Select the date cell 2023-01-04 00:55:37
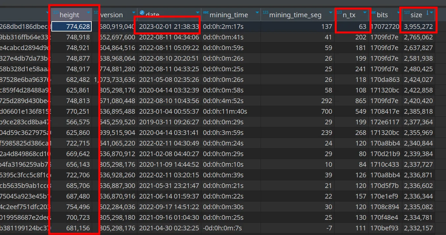Image resolution: width=446 pixels, height=235 pixels. (169, 111)
